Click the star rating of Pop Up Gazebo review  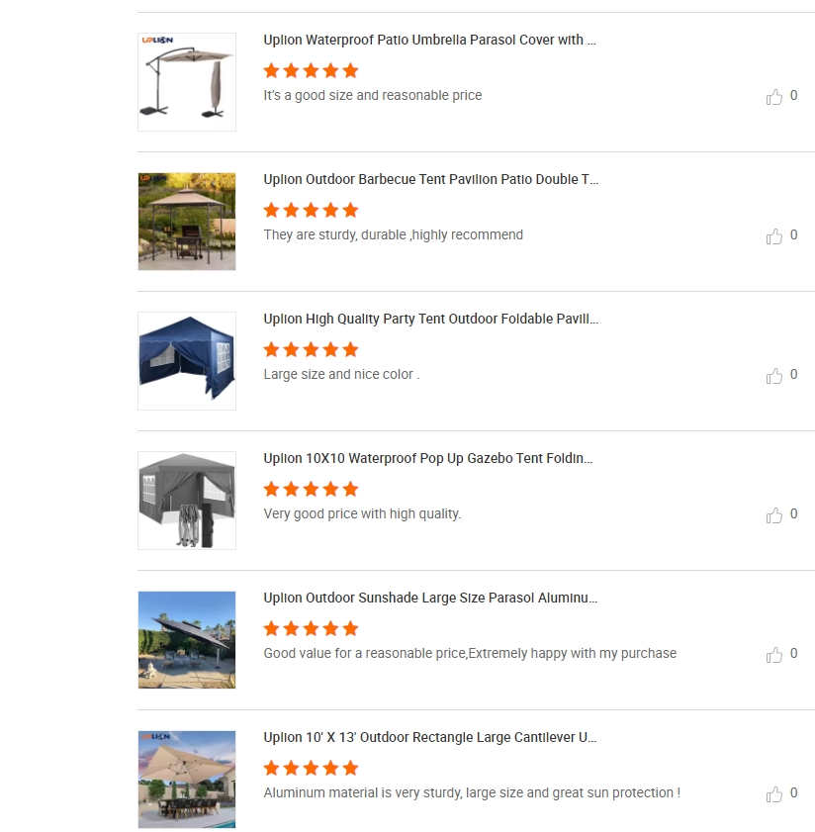point(311,490)
